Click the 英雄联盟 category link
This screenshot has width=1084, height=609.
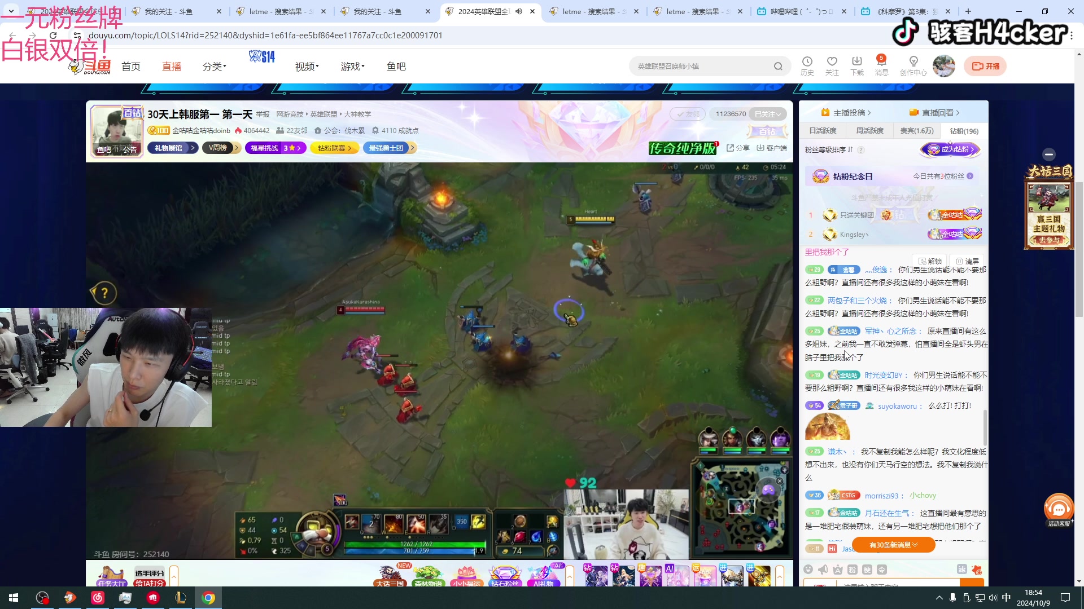pyautogui.click(x=324, y=114)
